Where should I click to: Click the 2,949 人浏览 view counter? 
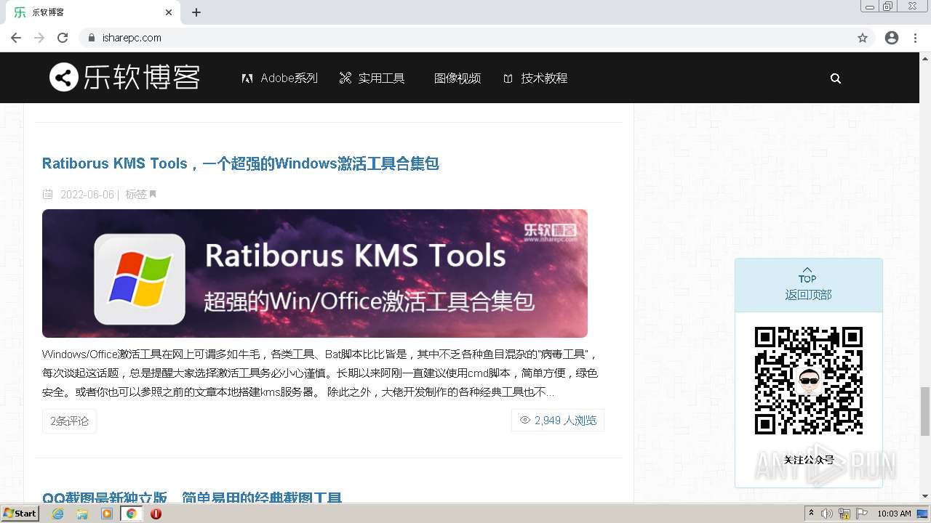pos(558,420)
